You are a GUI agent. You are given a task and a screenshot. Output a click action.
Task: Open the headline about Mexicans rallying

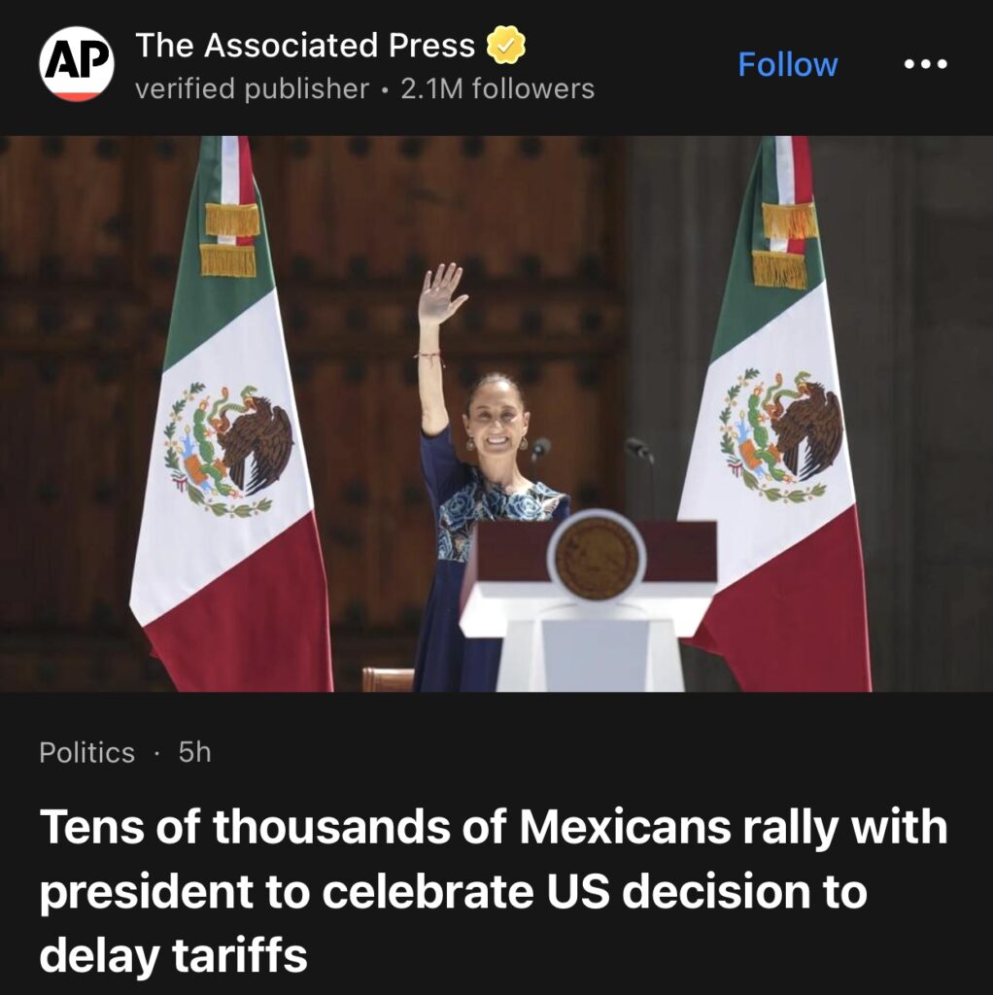point(493,891)
